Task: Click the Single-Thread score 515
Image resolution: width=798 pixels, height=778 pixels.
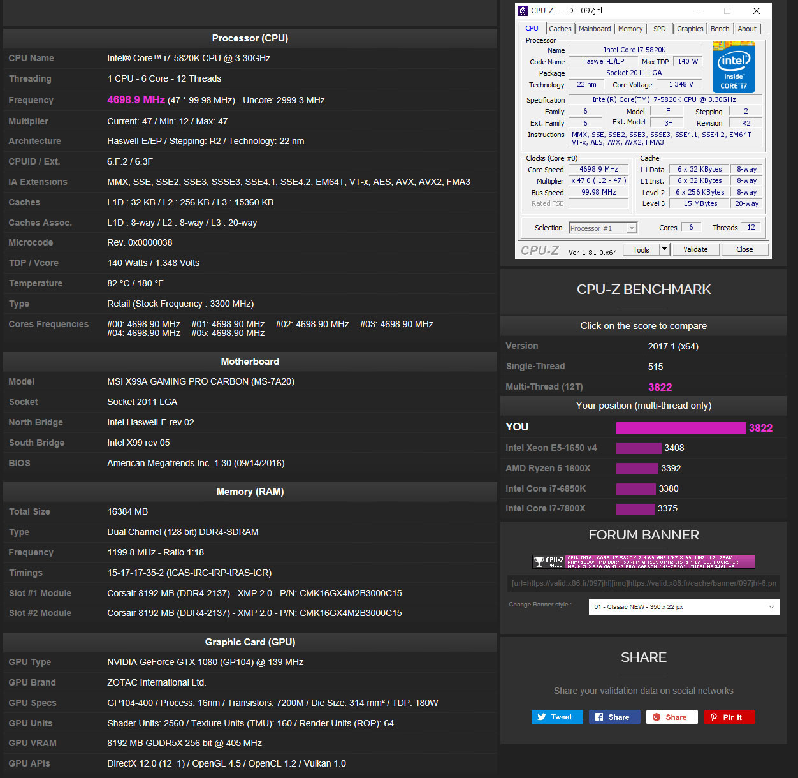Action: click(656, 367)
